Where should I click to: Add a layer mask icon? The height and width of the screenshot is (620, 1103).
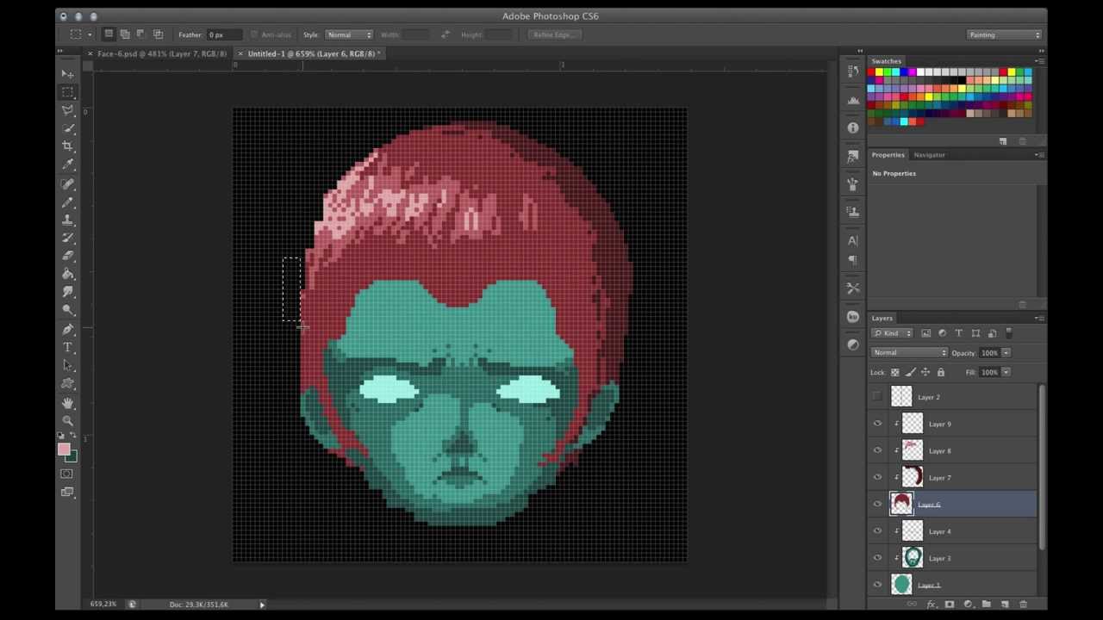point(949,604)
